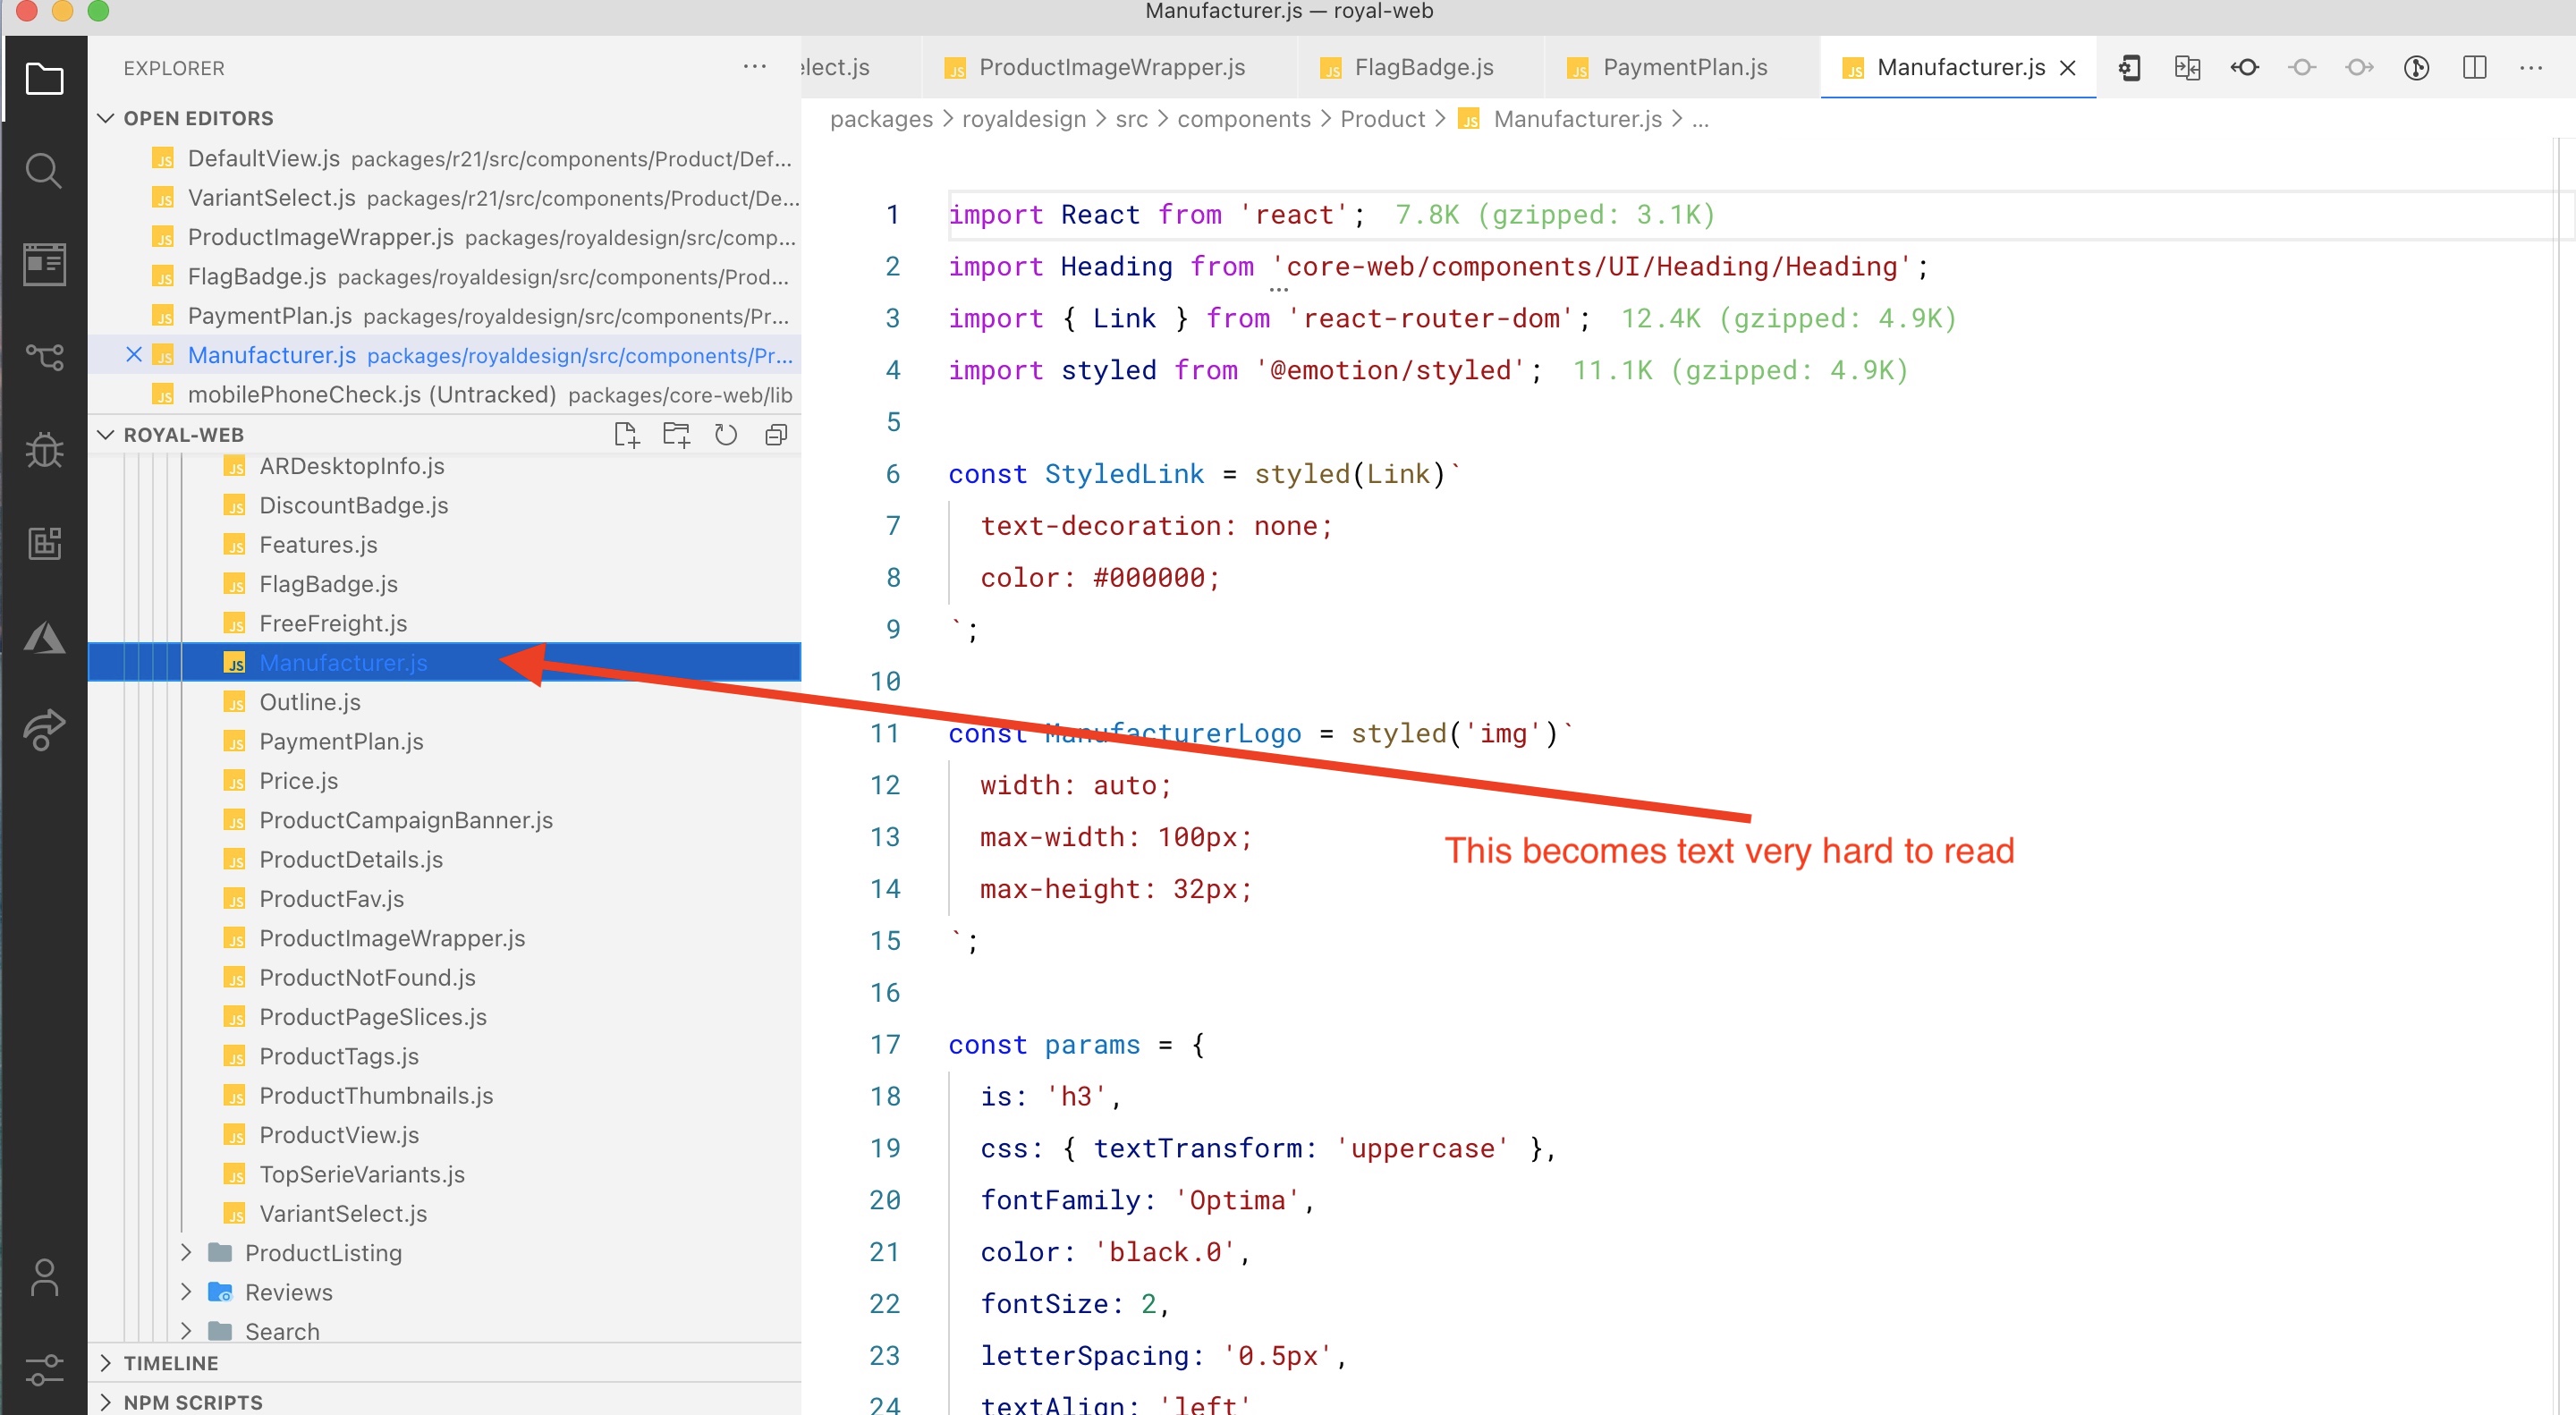Switch to the PaymentPlan.js tab
Image resolution: width=2576 pixels, height=1415 pixels.
1684,68
